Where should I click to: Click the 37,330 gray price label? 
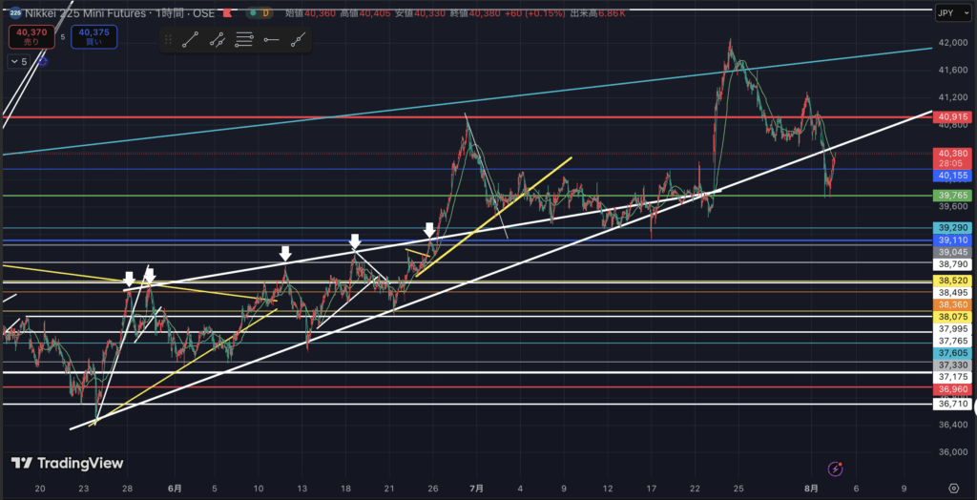tap(953, 365)
